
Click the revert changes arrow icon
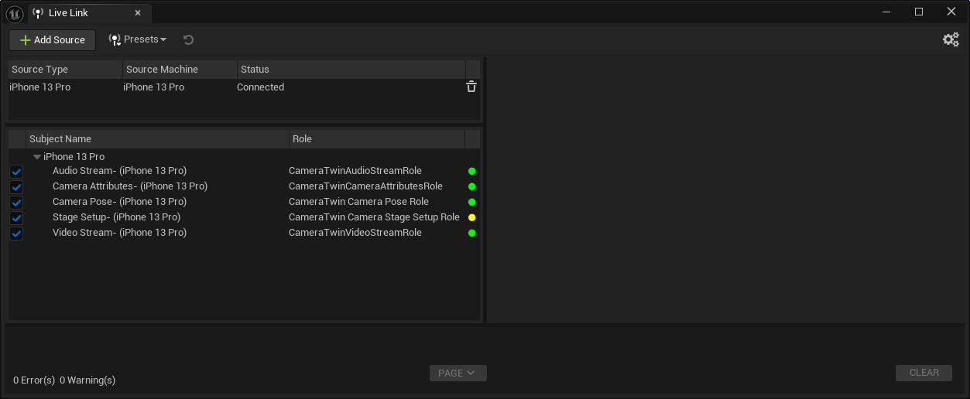(188, 39)
